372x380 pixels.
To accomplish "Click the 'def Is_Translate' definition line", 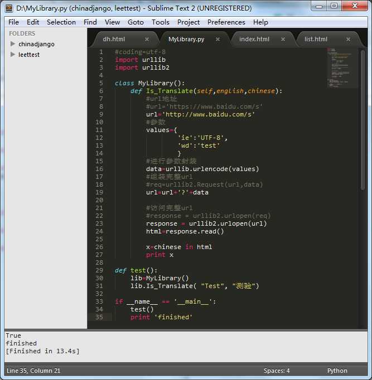I will (x=206, y=91).
